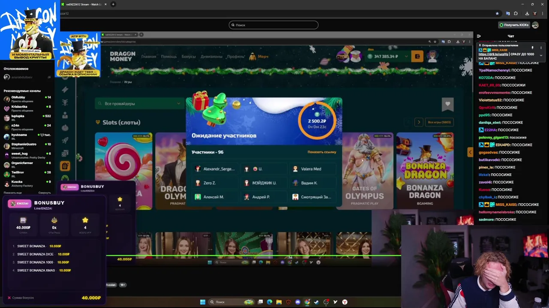Open the 'Бонусы' menu item
This screenshot has width=549, height=308.
coord(188,56)
